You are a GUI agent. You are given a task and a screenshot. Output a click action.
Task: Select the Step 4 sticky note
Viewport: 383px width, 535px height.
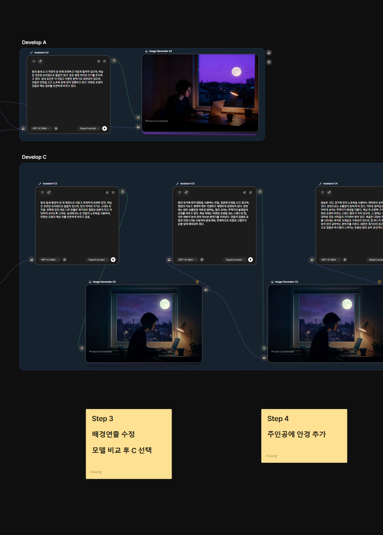click(x=304, y=436)
